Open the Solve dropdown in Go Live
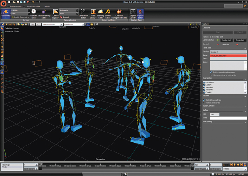The width and height of the screenshot is (248, 176). point(29,14)
